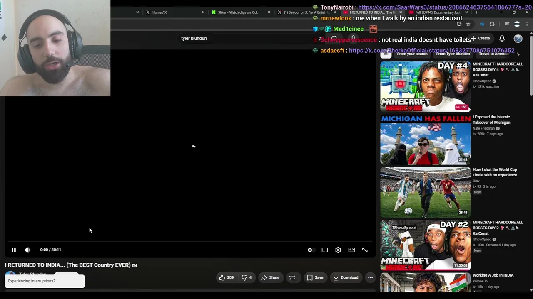Open I Exposed the Islamic Takeover title
The height and width of the screenshot is (299, 533).
[x=491, y=120]
